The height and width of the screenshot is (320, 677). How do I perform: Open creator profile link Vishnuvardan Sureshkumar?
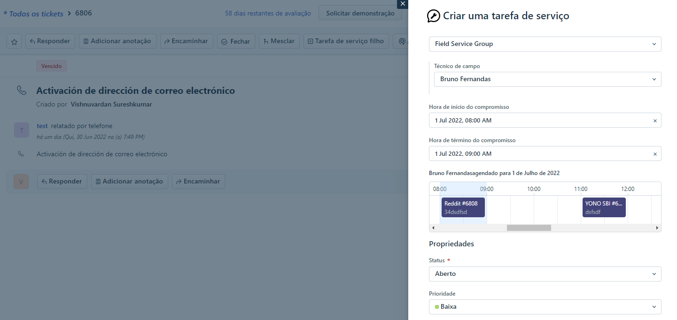[x=111, y=104]
